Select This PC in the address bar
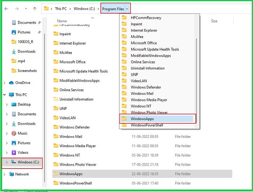 (61, 9)
